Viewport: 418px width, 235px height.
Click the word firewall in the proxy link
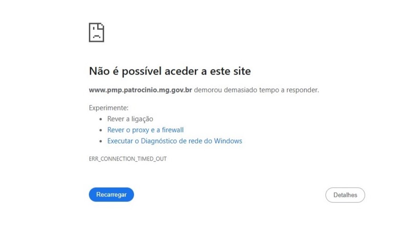point(173,130)
